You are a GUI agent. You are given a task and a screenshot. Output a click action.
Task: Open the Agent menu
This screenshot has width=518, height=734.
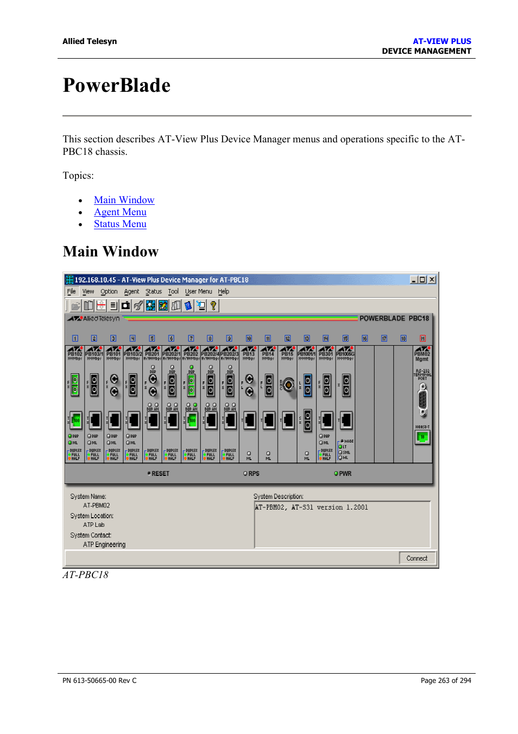click(x=131, y=292)
